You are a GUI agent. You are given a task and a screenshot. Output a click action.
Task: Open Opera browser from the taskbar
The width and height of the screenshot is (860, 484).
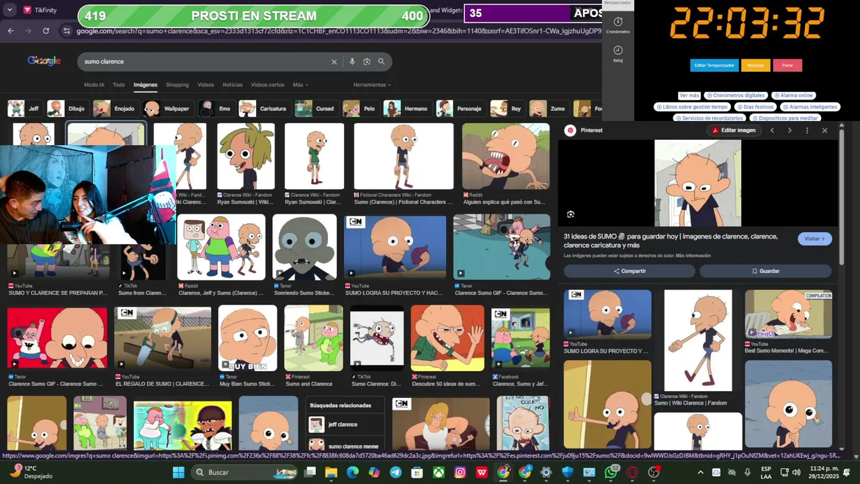[632, 473]
